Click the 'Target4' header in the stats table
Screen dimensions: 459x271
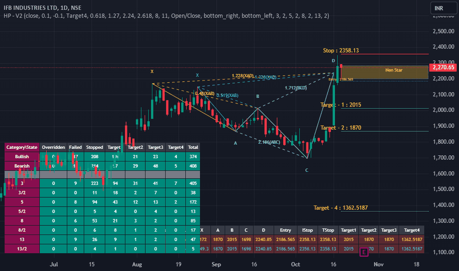point(176,147)
